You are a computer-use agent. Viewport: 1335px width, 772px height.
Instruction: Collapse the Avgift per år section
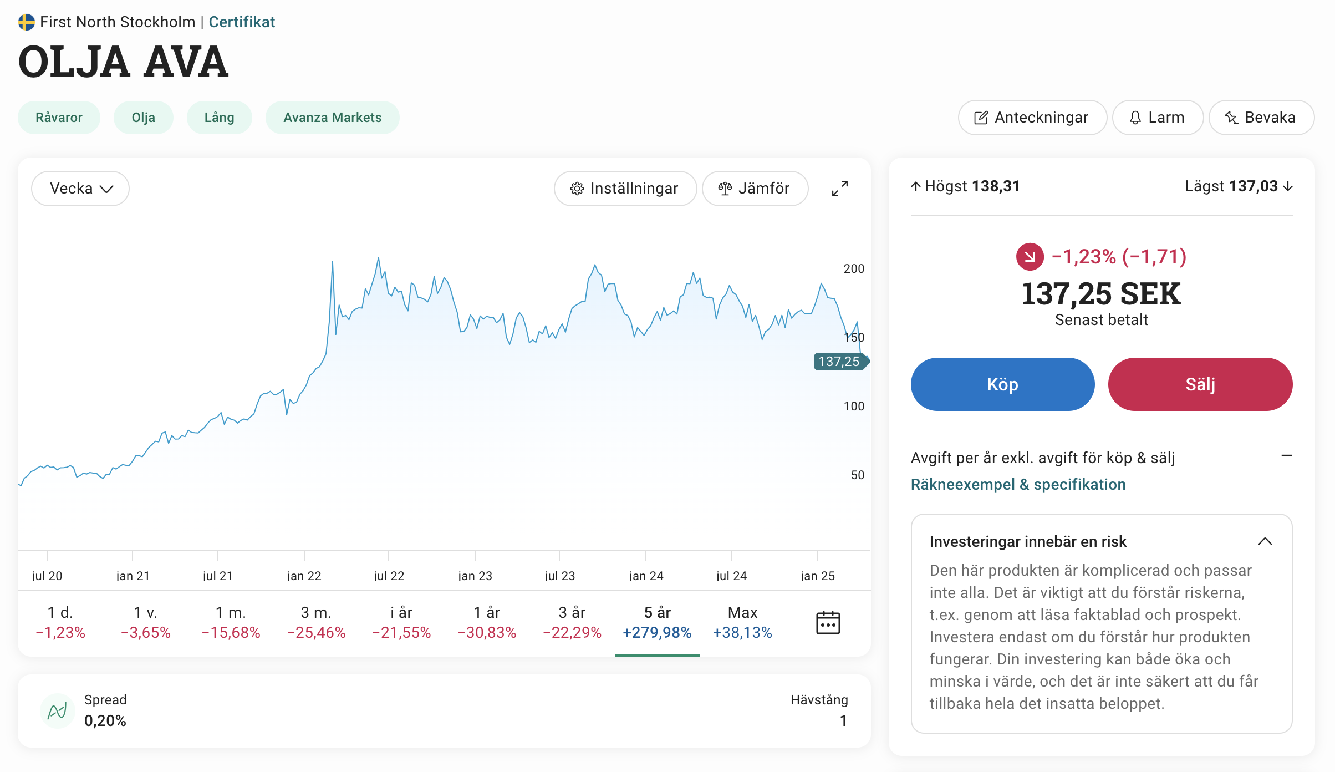1287,456
